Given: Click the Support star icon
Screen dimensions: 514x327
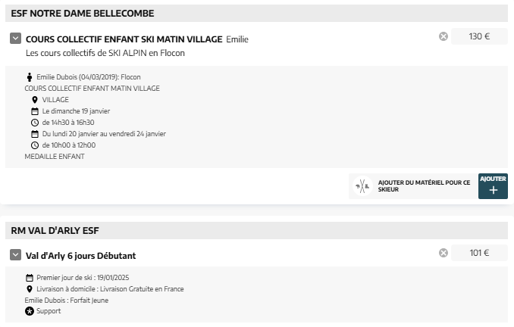Looking at the screenshot, I should click(30, 311).
